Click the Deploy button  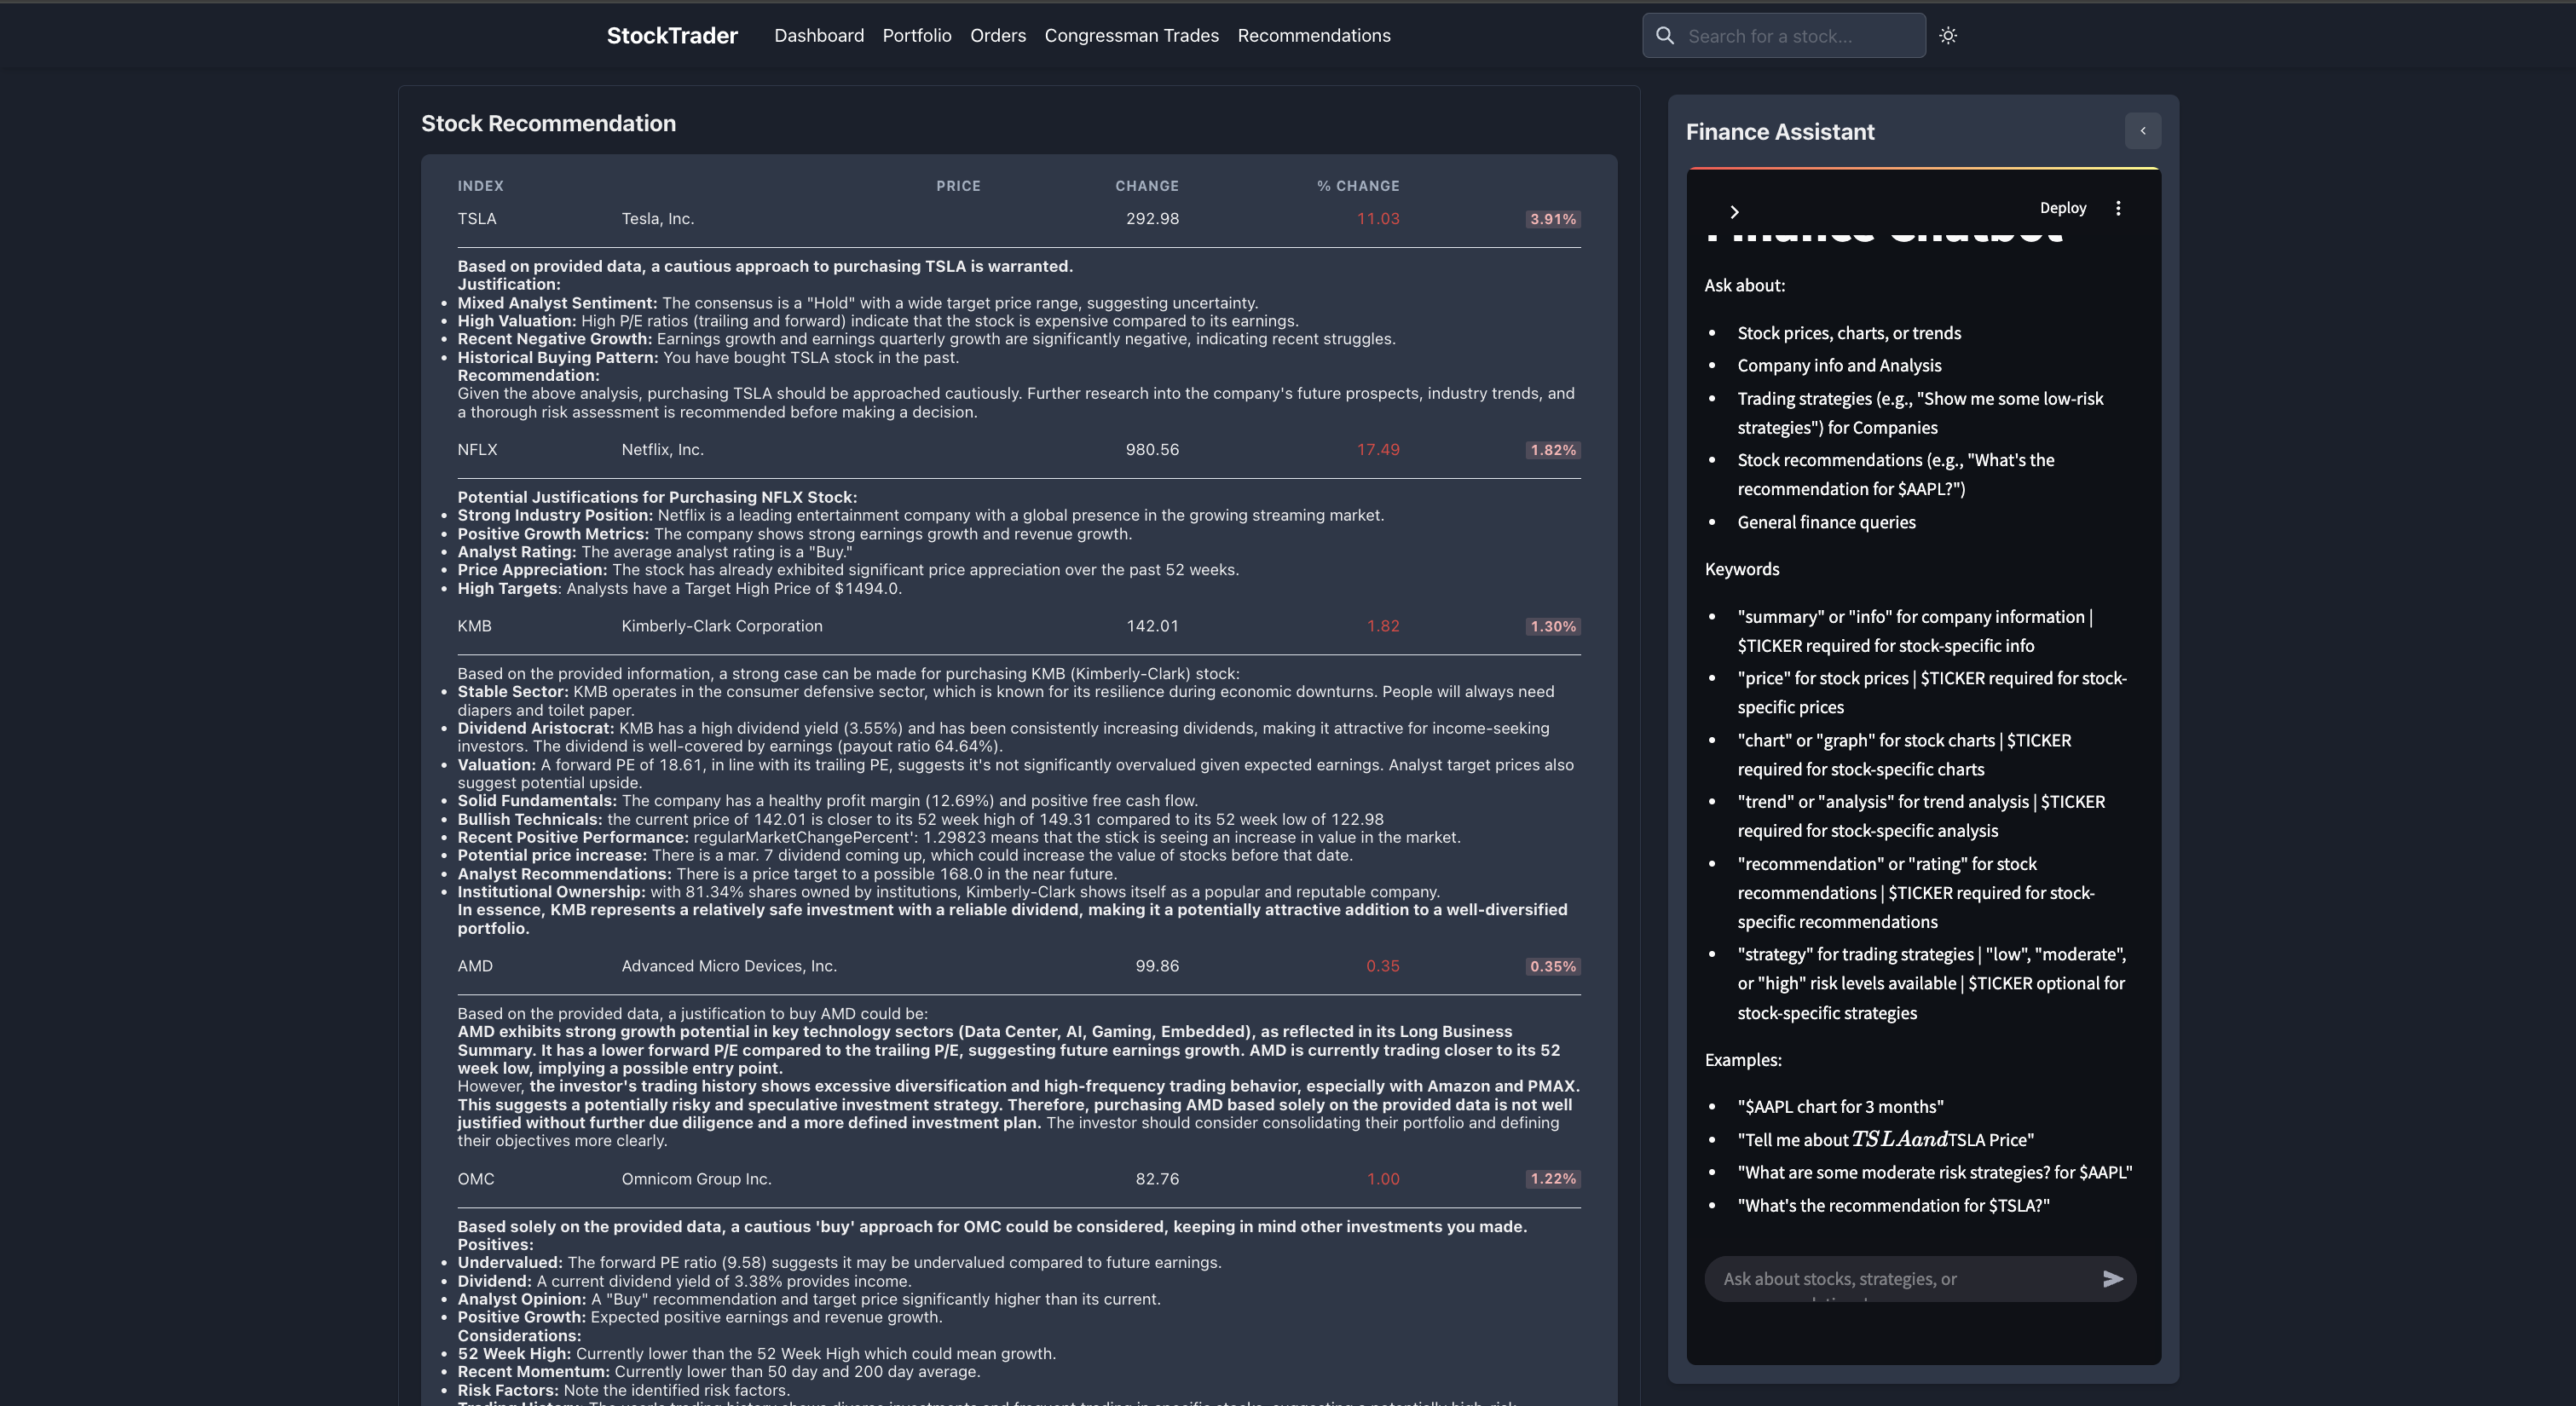pyautogui.click(x=2062, y=208)
